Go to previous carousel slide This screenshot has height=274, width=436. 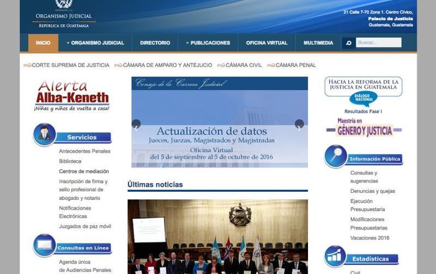coord(136,124)
